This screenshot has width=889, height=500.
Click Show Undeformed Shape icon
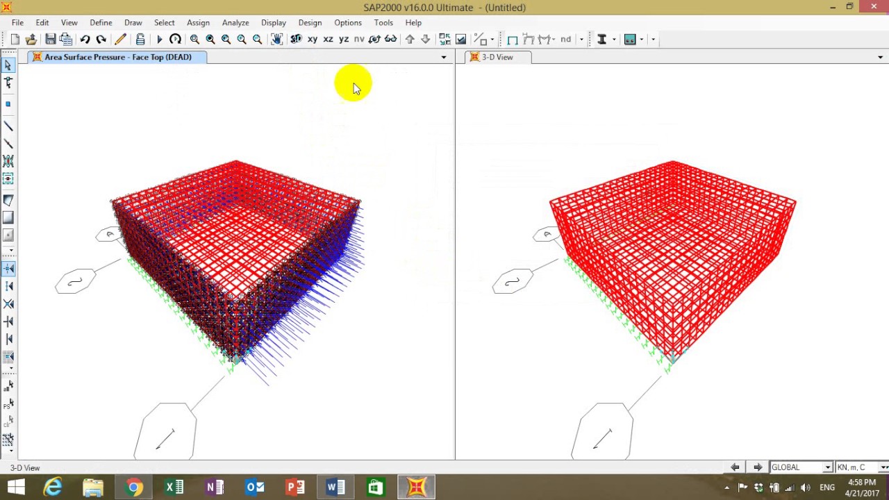pyautogui.click(x=513, y=40)
